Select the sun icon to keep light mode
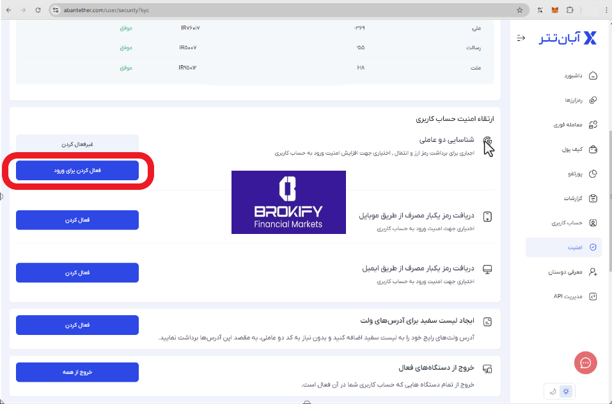Image resolution: width=612 pixels, height=404 pixels. [566, 391]
